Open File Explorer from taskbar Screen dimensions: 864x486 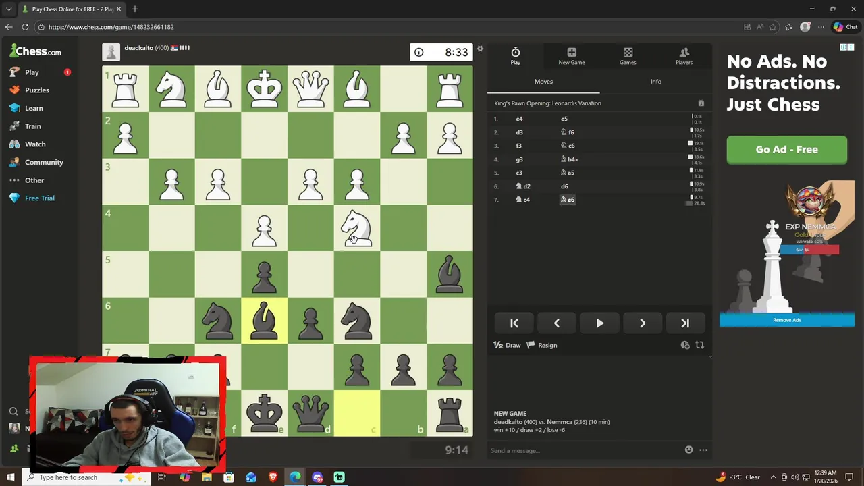coord(207,477)
